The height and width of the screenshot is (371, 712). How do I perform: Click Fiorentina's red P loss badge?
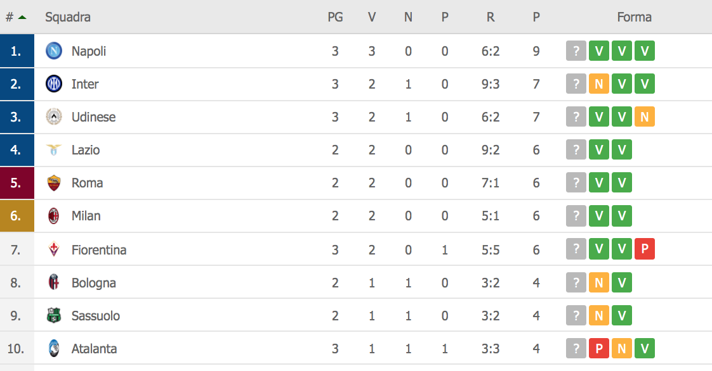coord(645,249)
